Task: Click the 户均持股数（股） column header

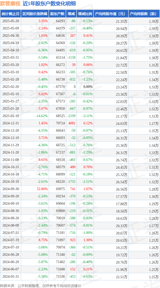Action: 144,14
